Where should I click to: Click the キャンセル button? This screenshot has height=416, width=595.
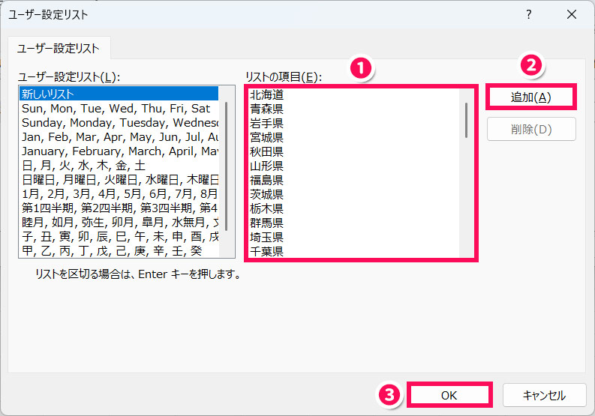pyautogui.click(x=544, y=395)
